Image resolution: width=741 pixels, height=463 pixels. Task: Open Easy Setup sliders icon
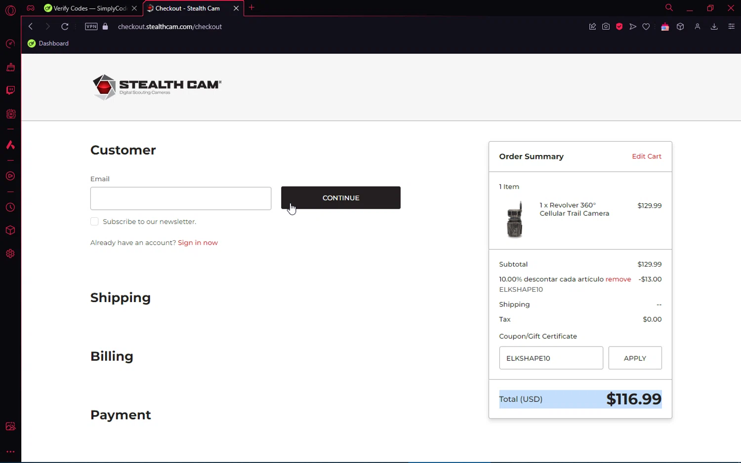pyautogui.click(x=732, y=27)
